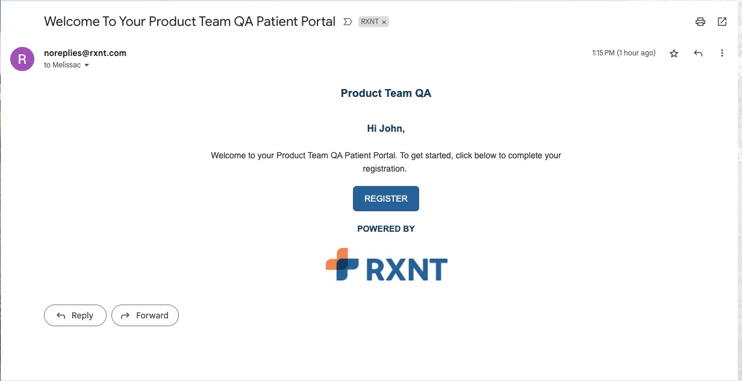Star this email message
Viewport: 742px width, 381px height.
(x=674, y=54)
